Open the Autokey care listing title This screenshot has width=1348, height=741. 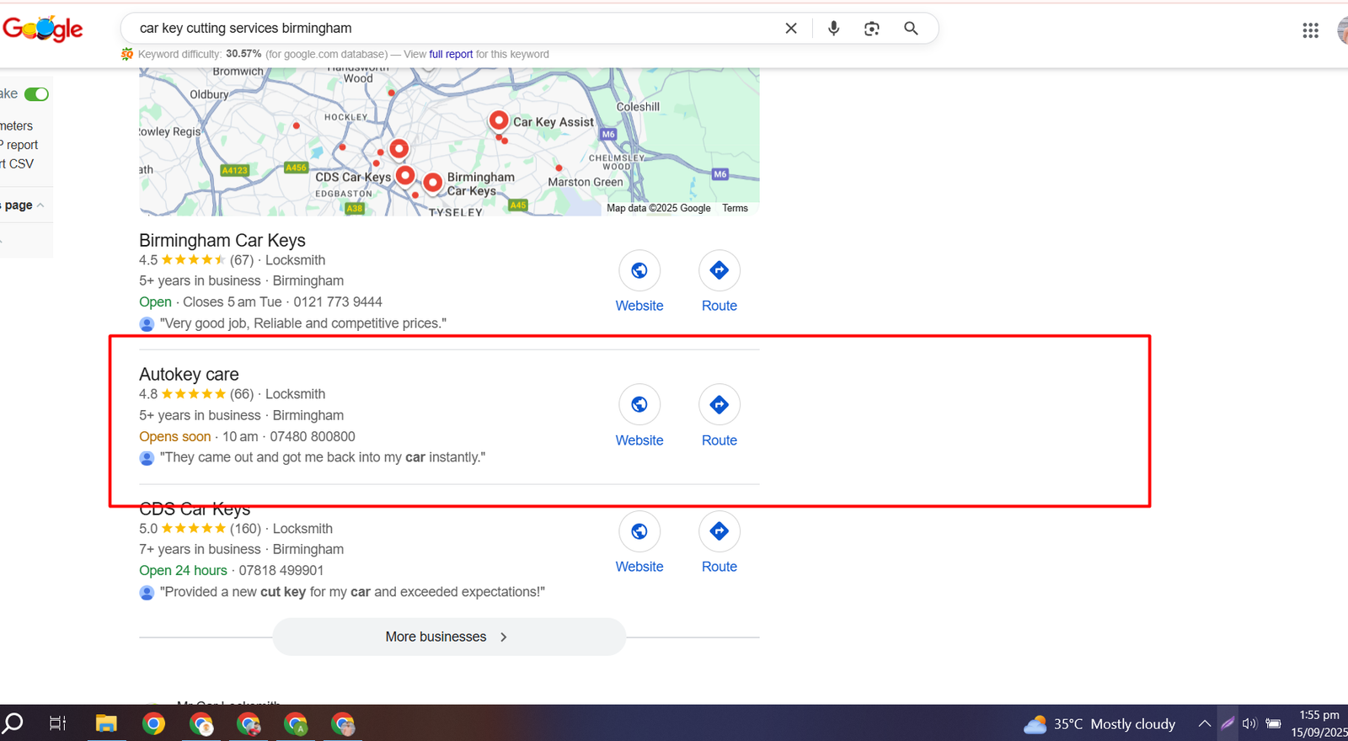[x=189, y=375]
